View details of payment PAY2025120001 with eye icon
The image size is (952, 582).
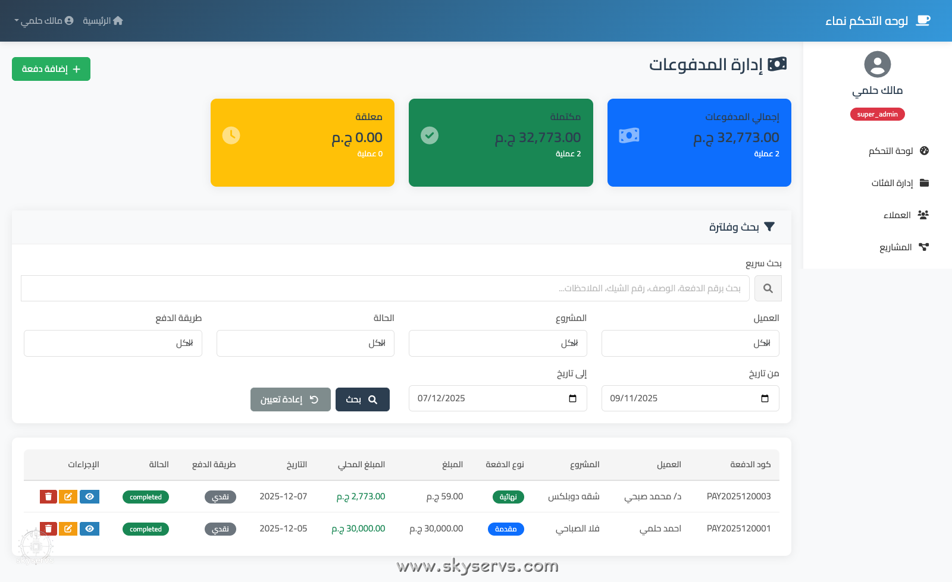pyautogui.click(x=89, y=528)
